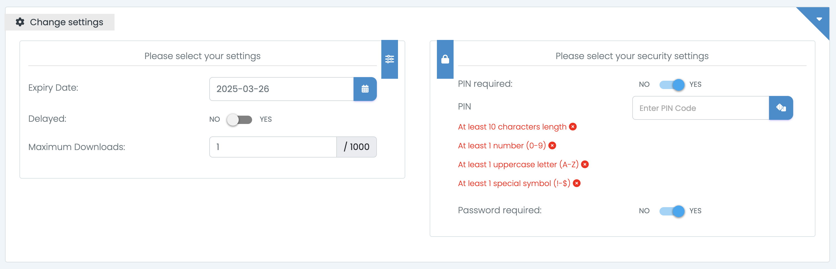Toggle Delayed to YES
The height and width of the screenshot is (269, 836).
click(x=240, y=120)
